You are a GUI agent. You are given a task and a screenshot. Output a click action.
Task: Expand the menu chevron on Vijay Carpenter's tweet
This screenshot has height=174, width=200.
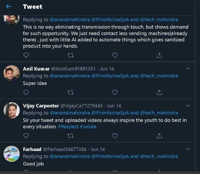[x=188, y=106]
